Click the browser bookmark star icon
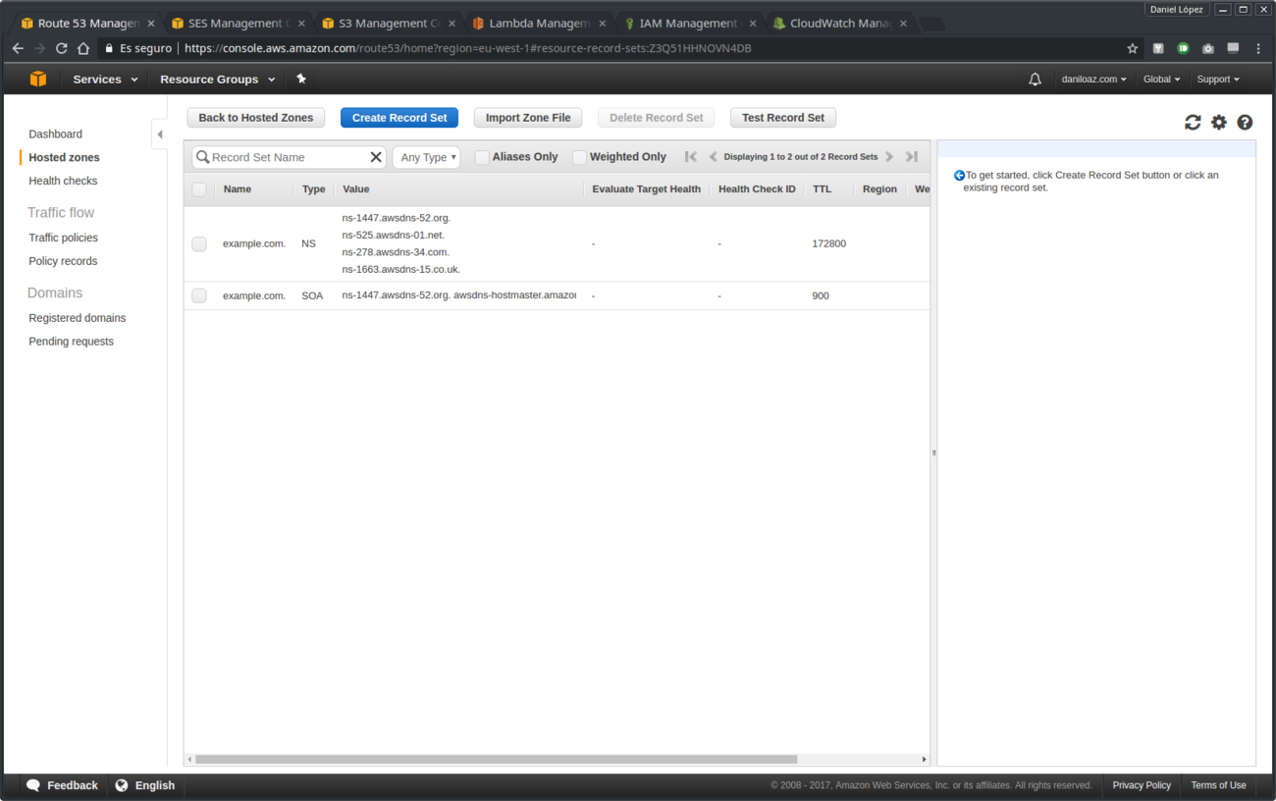This screenshot has width=1276, height=801. [1133, 47]
